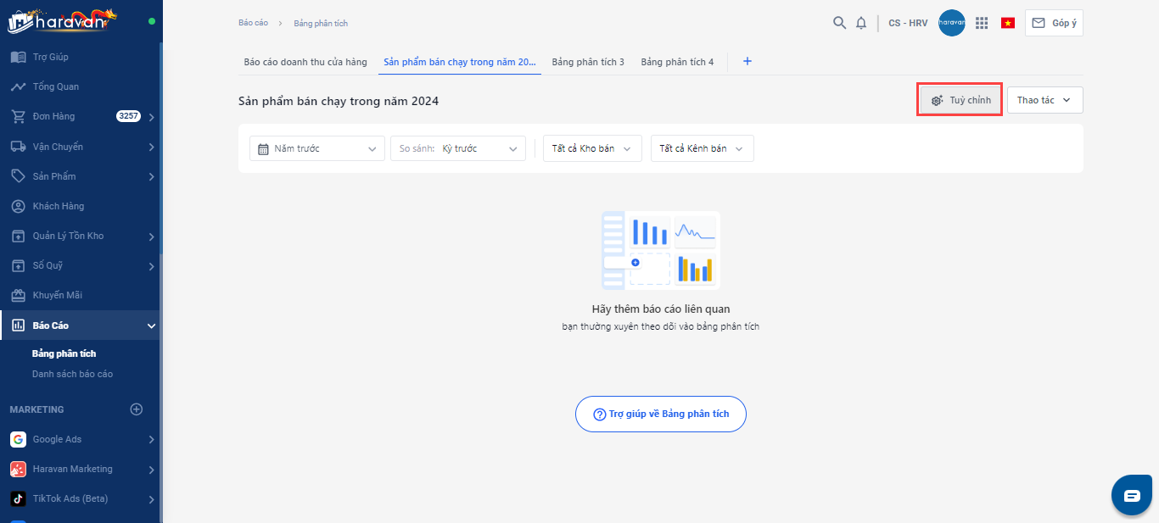Switch to Báo cáo doanh thu cửa hàng tab

(x=305, y=62)
